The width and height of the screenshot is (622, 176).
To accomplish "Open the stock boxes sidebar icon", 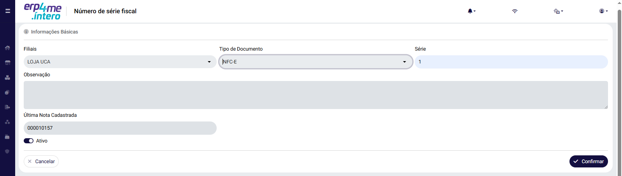I will click(7, 77).
